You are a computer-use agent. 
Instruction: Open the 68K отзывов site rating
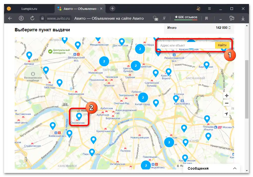(x=186, y=17)
